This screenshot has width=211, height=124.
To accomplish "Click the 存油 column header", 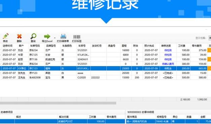I will click(135, 46).
